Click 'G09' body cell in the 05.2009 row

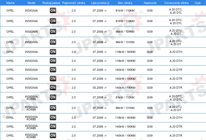coord(150,88)
